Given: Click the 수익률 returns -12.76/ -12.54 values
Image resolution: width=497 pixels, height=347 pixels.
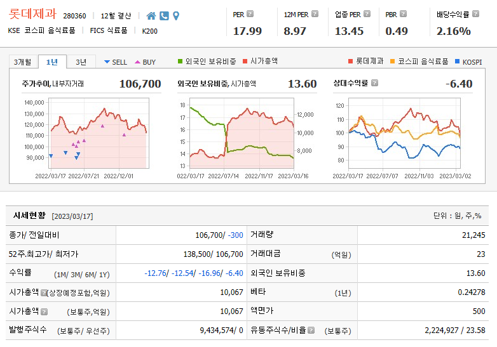Looking at the screenshot, I should 194,273.
